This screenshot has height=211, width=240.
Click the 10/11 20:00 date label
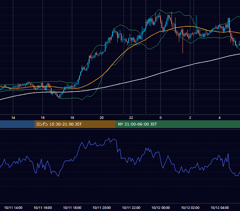point(102,207)
